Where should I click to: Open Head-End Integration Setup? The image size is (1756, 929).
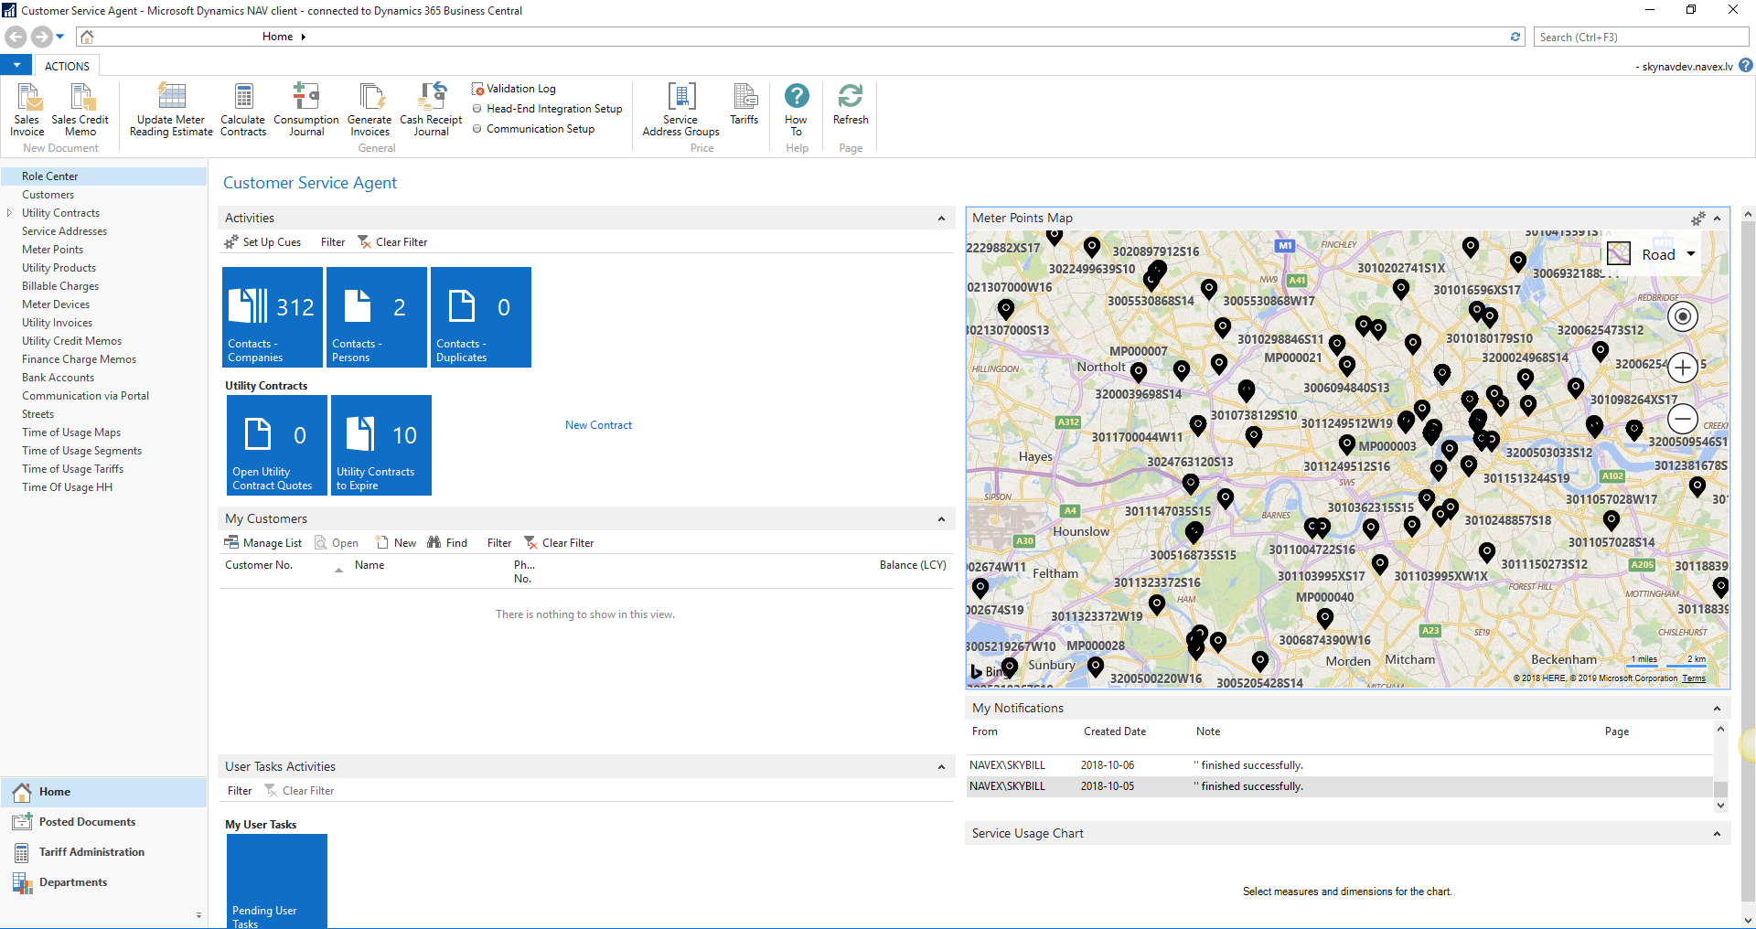[x=547, y=109]
